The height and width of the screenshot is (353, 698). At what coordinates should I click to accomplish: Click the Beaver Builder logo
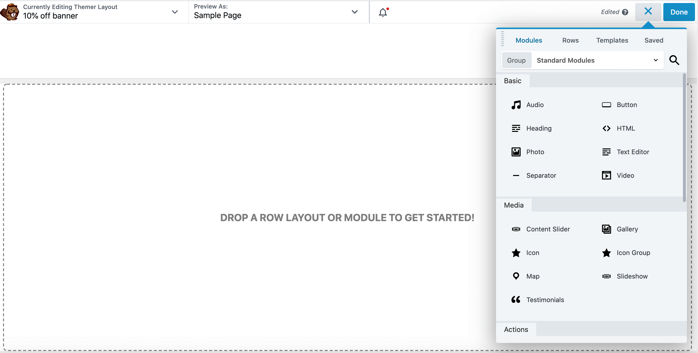(10, 12)
